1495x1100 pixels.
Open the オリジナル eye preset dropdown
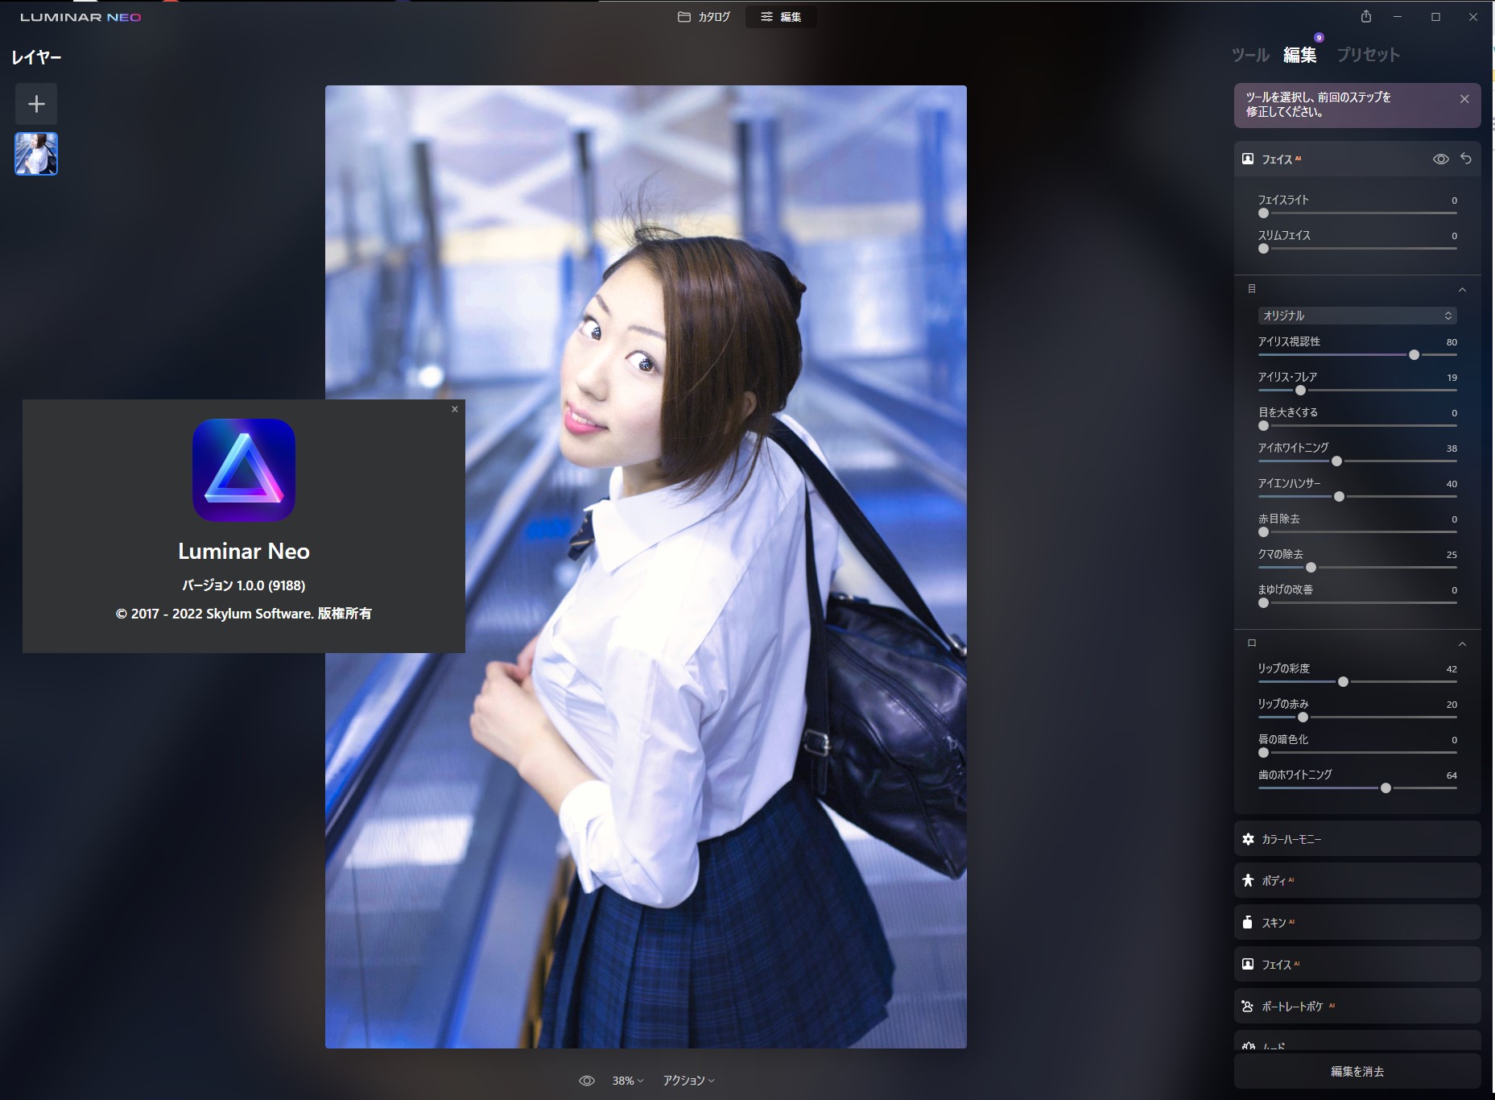tap(1357, 316)
